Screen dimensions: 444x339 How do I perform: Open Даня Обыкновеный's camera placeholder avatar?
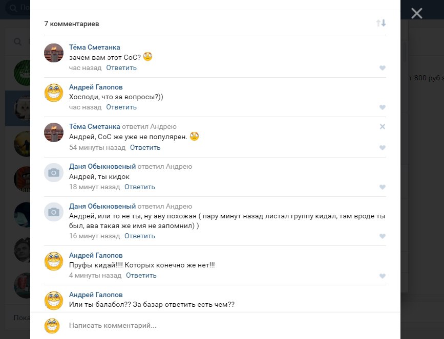pyautogui.click(x=54, y=173)
